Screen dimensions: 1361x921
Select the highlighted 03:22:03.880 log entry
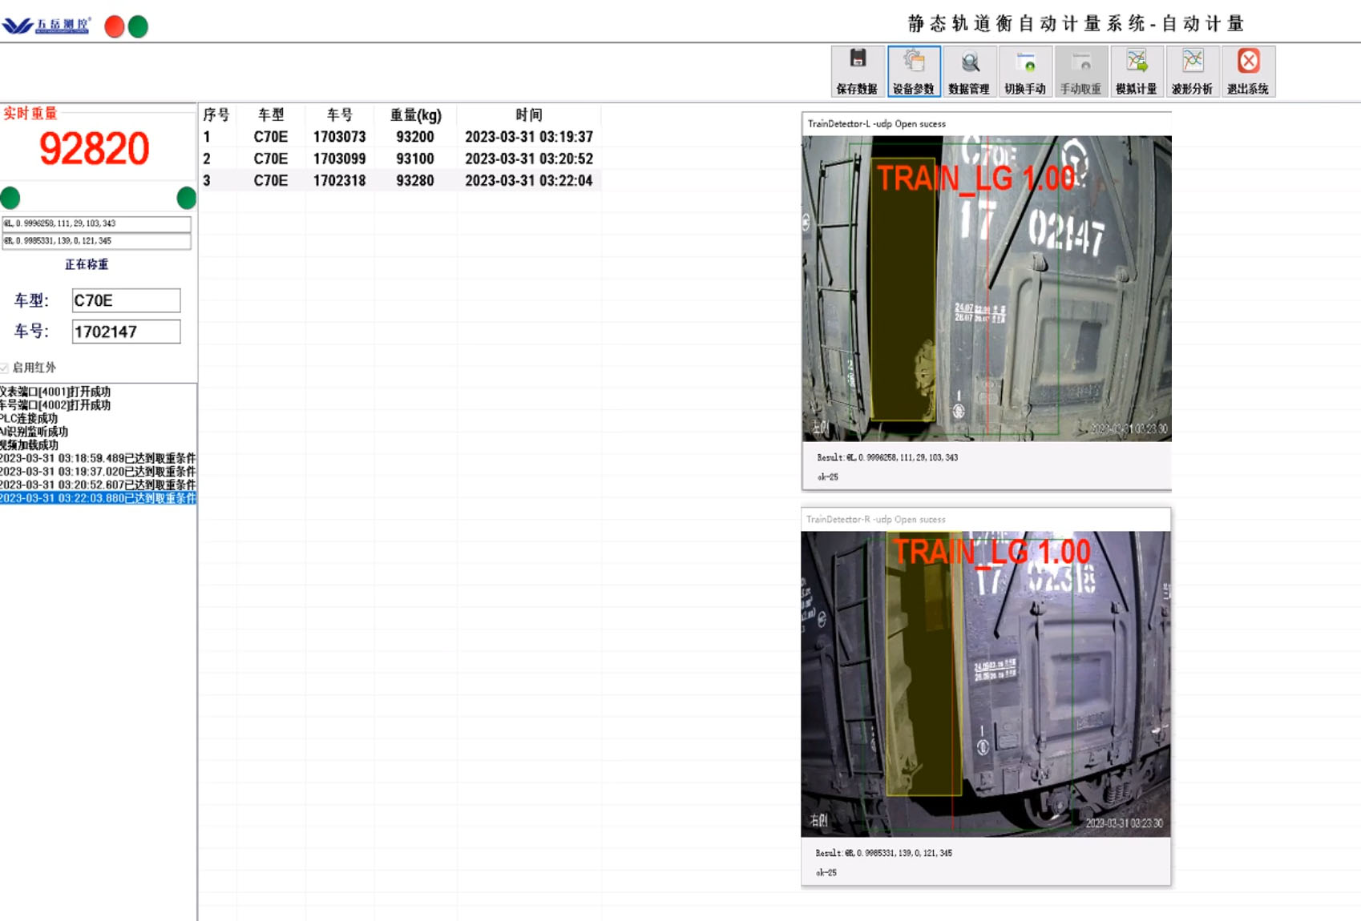[x=97, y=498]
